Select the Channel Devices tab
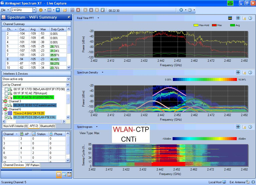 coord(14,165)
